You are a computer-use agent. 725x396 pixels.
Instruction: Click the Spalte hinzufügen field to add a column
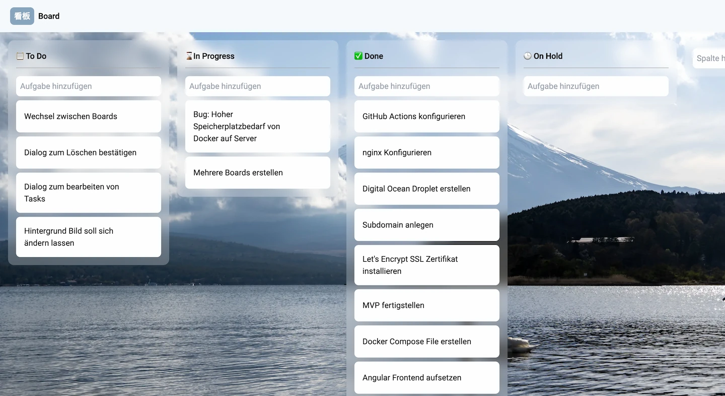pyautogui.click(x=710, y=58)
